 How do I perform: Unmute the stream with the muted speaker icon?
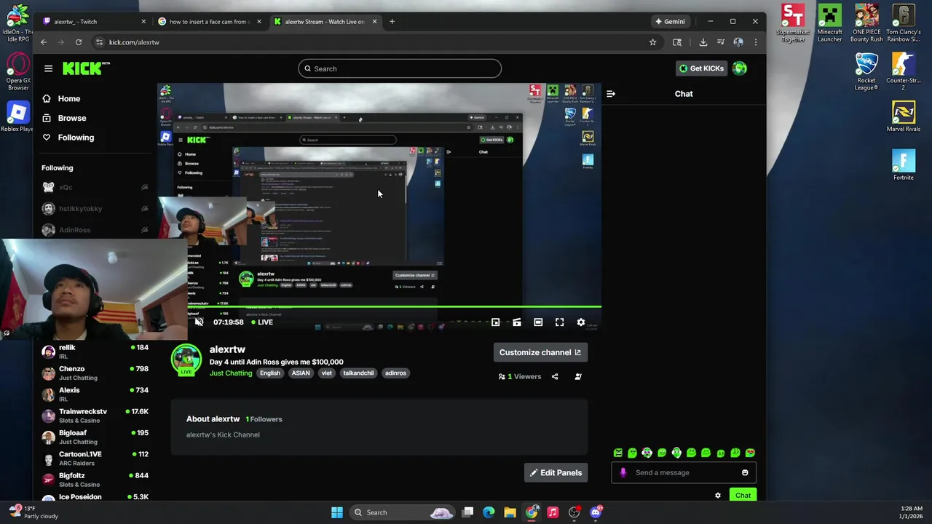tap(199, 322)
